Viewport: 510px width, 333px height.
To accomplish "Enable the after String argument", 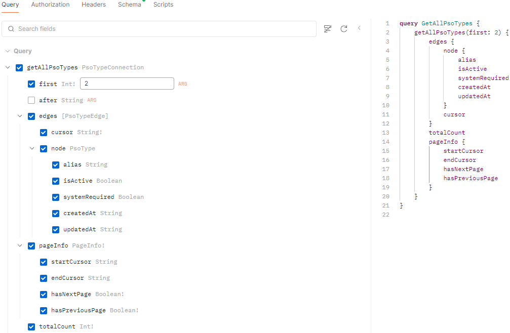I will click(x=31, y=100).
